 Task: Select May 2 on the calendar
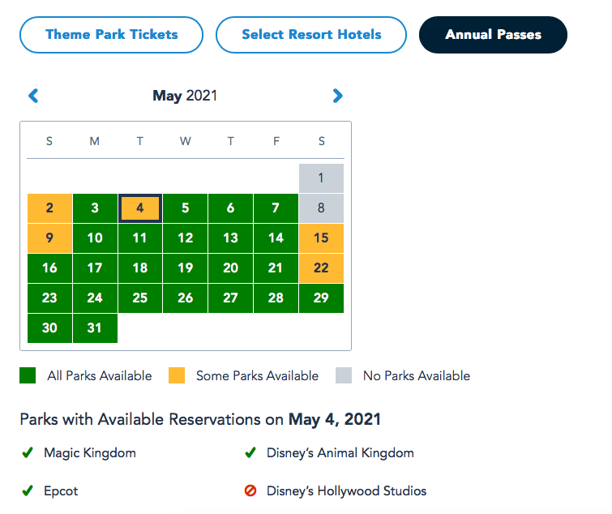tap(49, 208)
